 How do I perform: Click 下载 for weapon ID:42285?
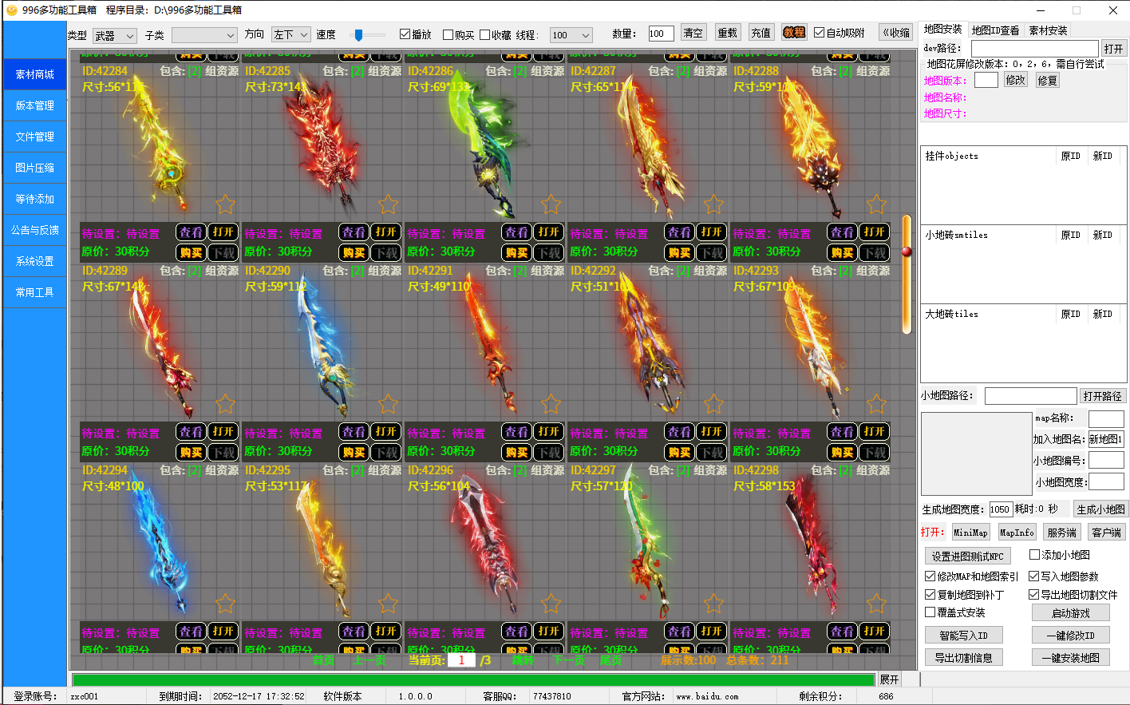pyautogui.click(x=385, y=252)
